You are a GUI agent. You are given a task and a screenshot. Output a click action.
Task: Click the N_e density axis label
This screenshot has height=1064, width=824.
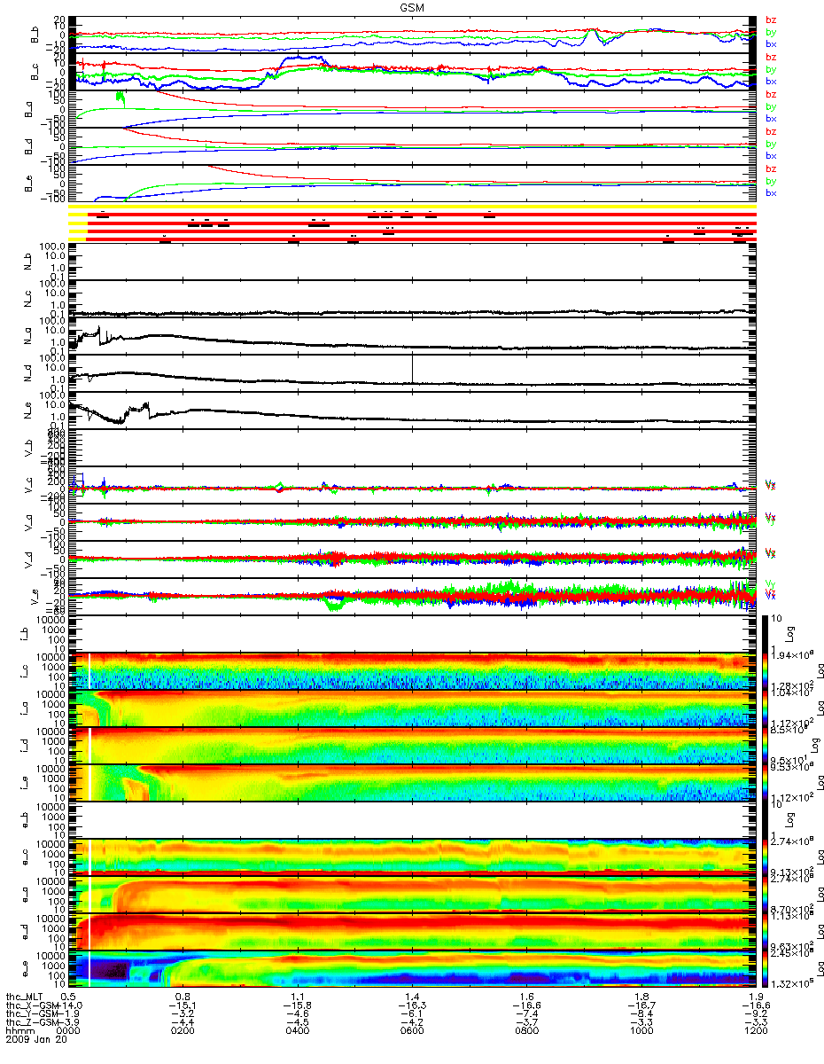29,411
